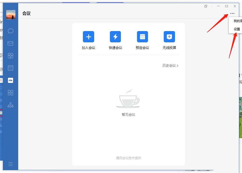Start a 快速会议 via the lightning icon
Image resolution: width=242 pixels, height=173 pixels.
tap(115, 37)
